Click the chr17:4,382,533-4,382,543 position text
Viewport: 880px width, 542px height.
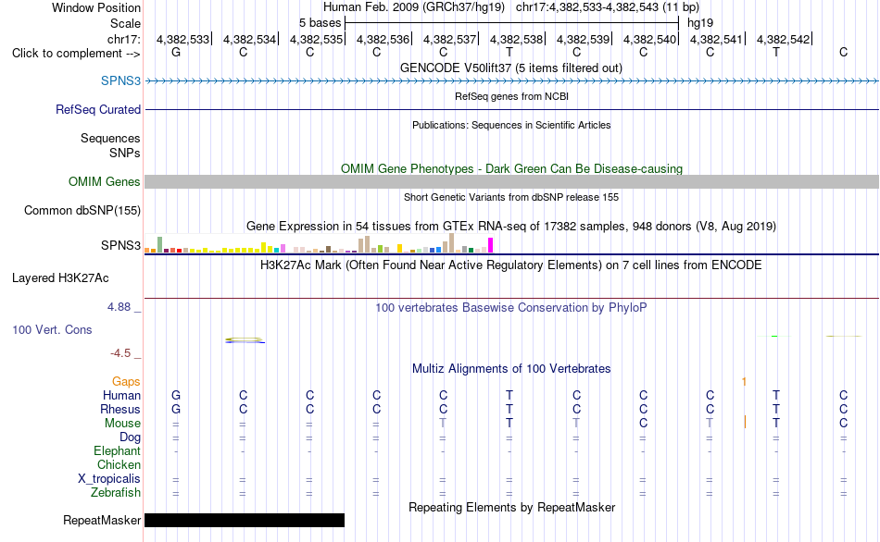(608, 7)
